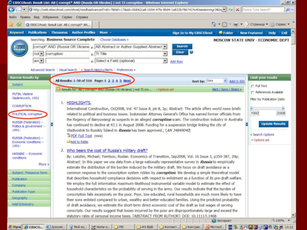This screenshot has width=307, height=230.
Task: Click the Add to Favorites star-plus icon
Action: coord(19,25)
